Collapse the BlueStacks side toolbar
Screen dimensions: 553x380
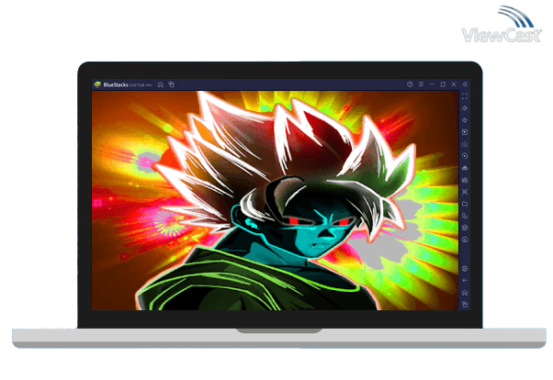point(465,84)
